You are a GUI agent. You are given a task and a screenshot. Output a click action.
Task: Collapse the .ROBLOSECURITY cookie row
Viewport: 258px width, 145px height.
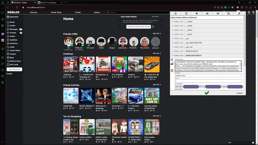[207, 56]
